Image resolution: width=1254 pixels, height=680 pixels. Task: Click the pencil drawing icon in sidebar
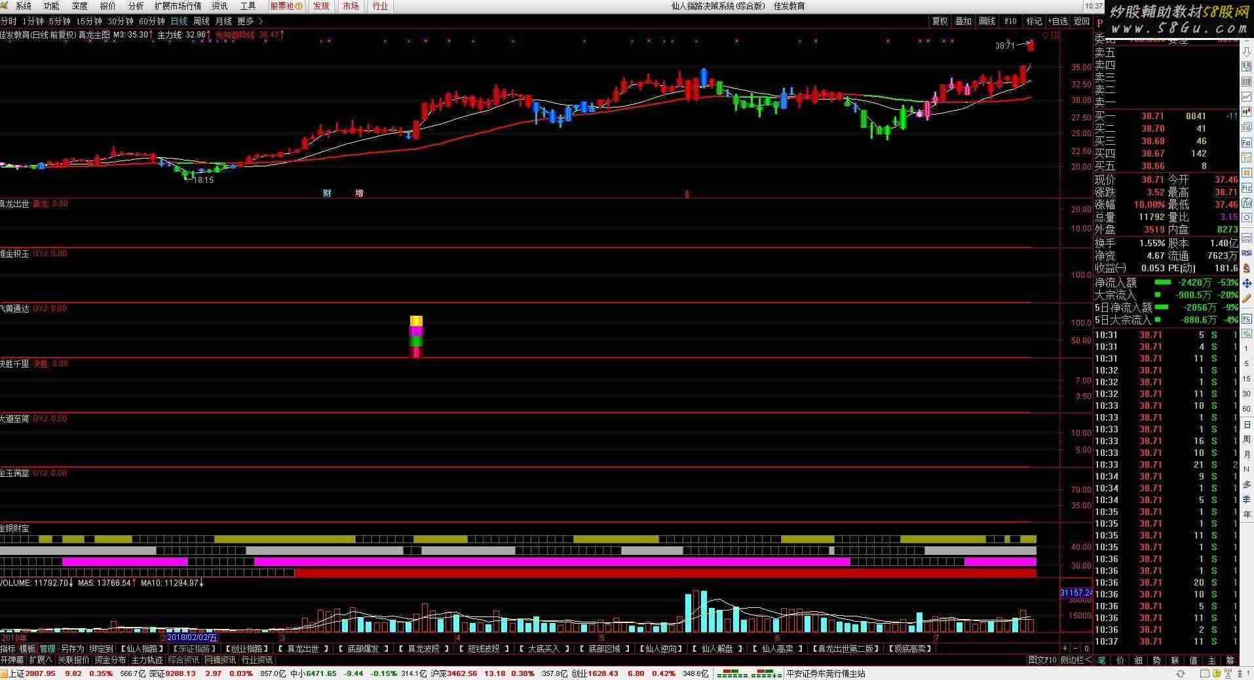[x=1247, y=299]
